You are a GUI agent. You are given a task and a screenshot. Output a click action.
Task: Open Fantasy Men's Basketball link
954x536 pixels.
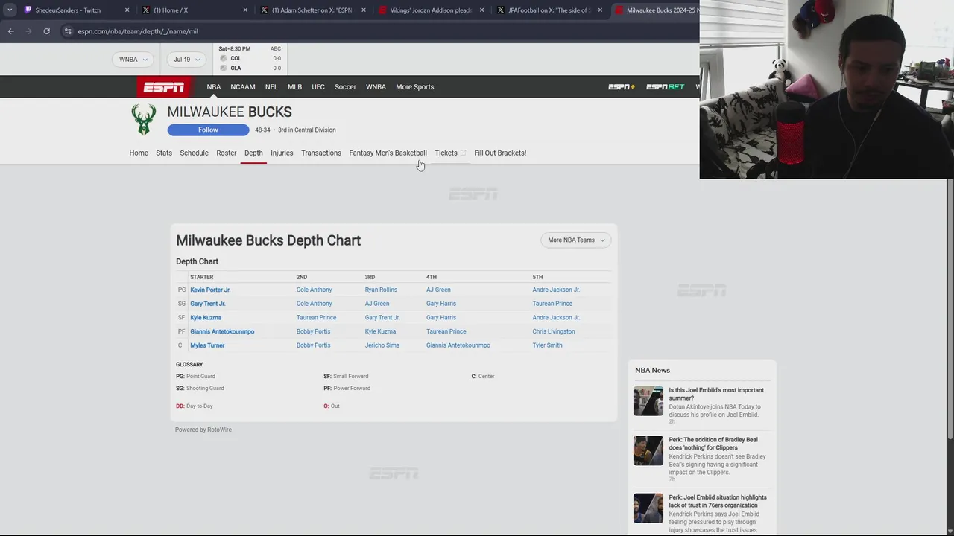pyautogui.click(x=388, y=153)
